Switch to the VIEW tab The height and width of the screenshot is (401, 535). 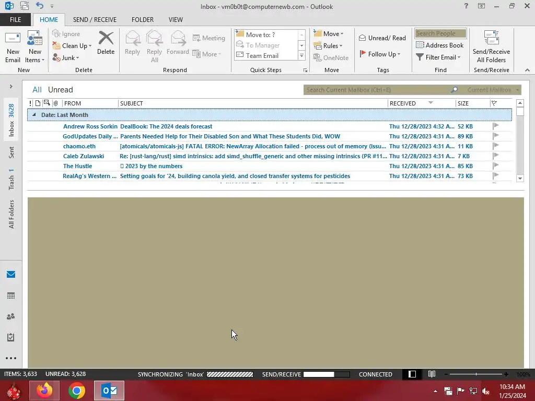pyautogui.click(x=176, y=20)
